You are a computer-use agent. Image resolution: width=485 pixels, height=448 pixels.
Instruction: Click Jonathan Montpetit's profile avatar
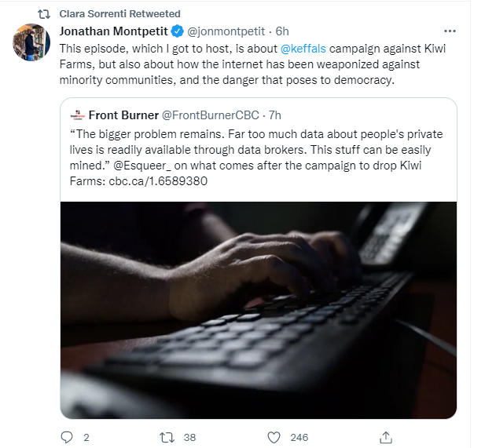32,42
